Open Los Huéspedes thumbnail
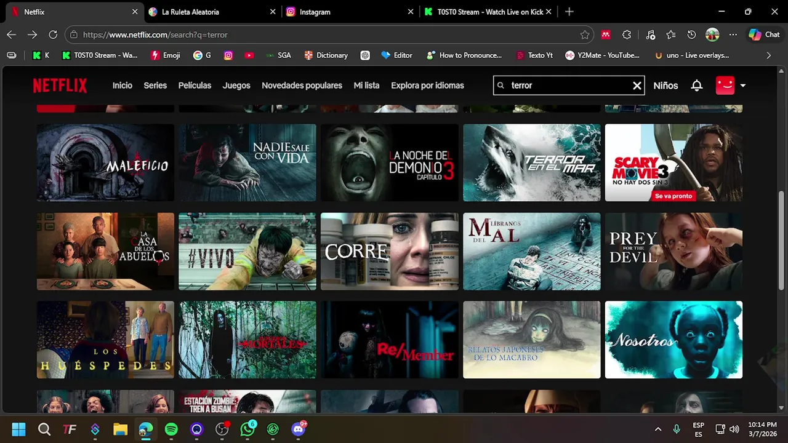 point(105,340)
